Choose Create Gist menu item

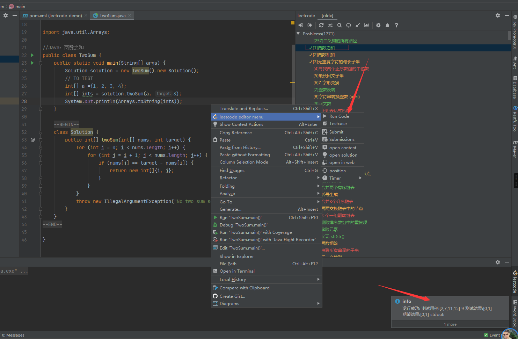[x=267, y=296]
